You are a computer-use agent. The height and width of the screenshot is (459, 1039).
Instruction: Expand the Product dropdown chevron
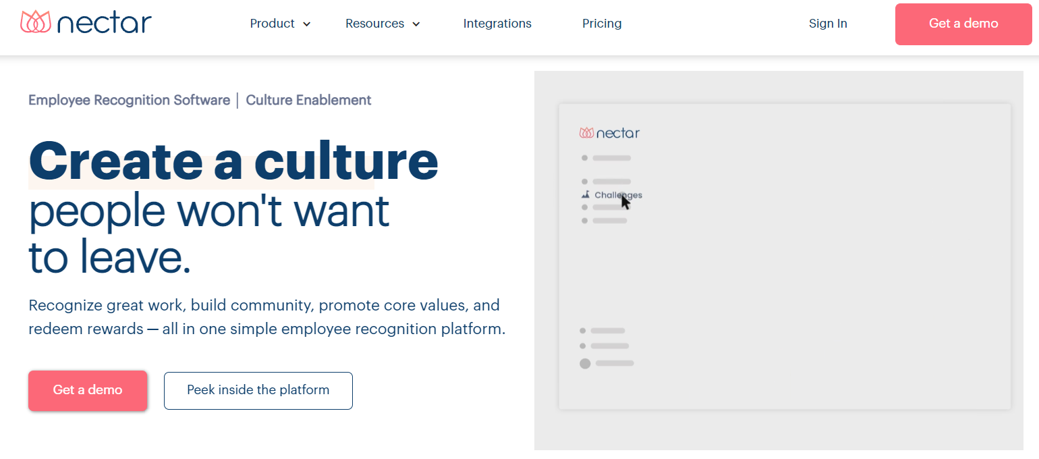coord(307,24)
